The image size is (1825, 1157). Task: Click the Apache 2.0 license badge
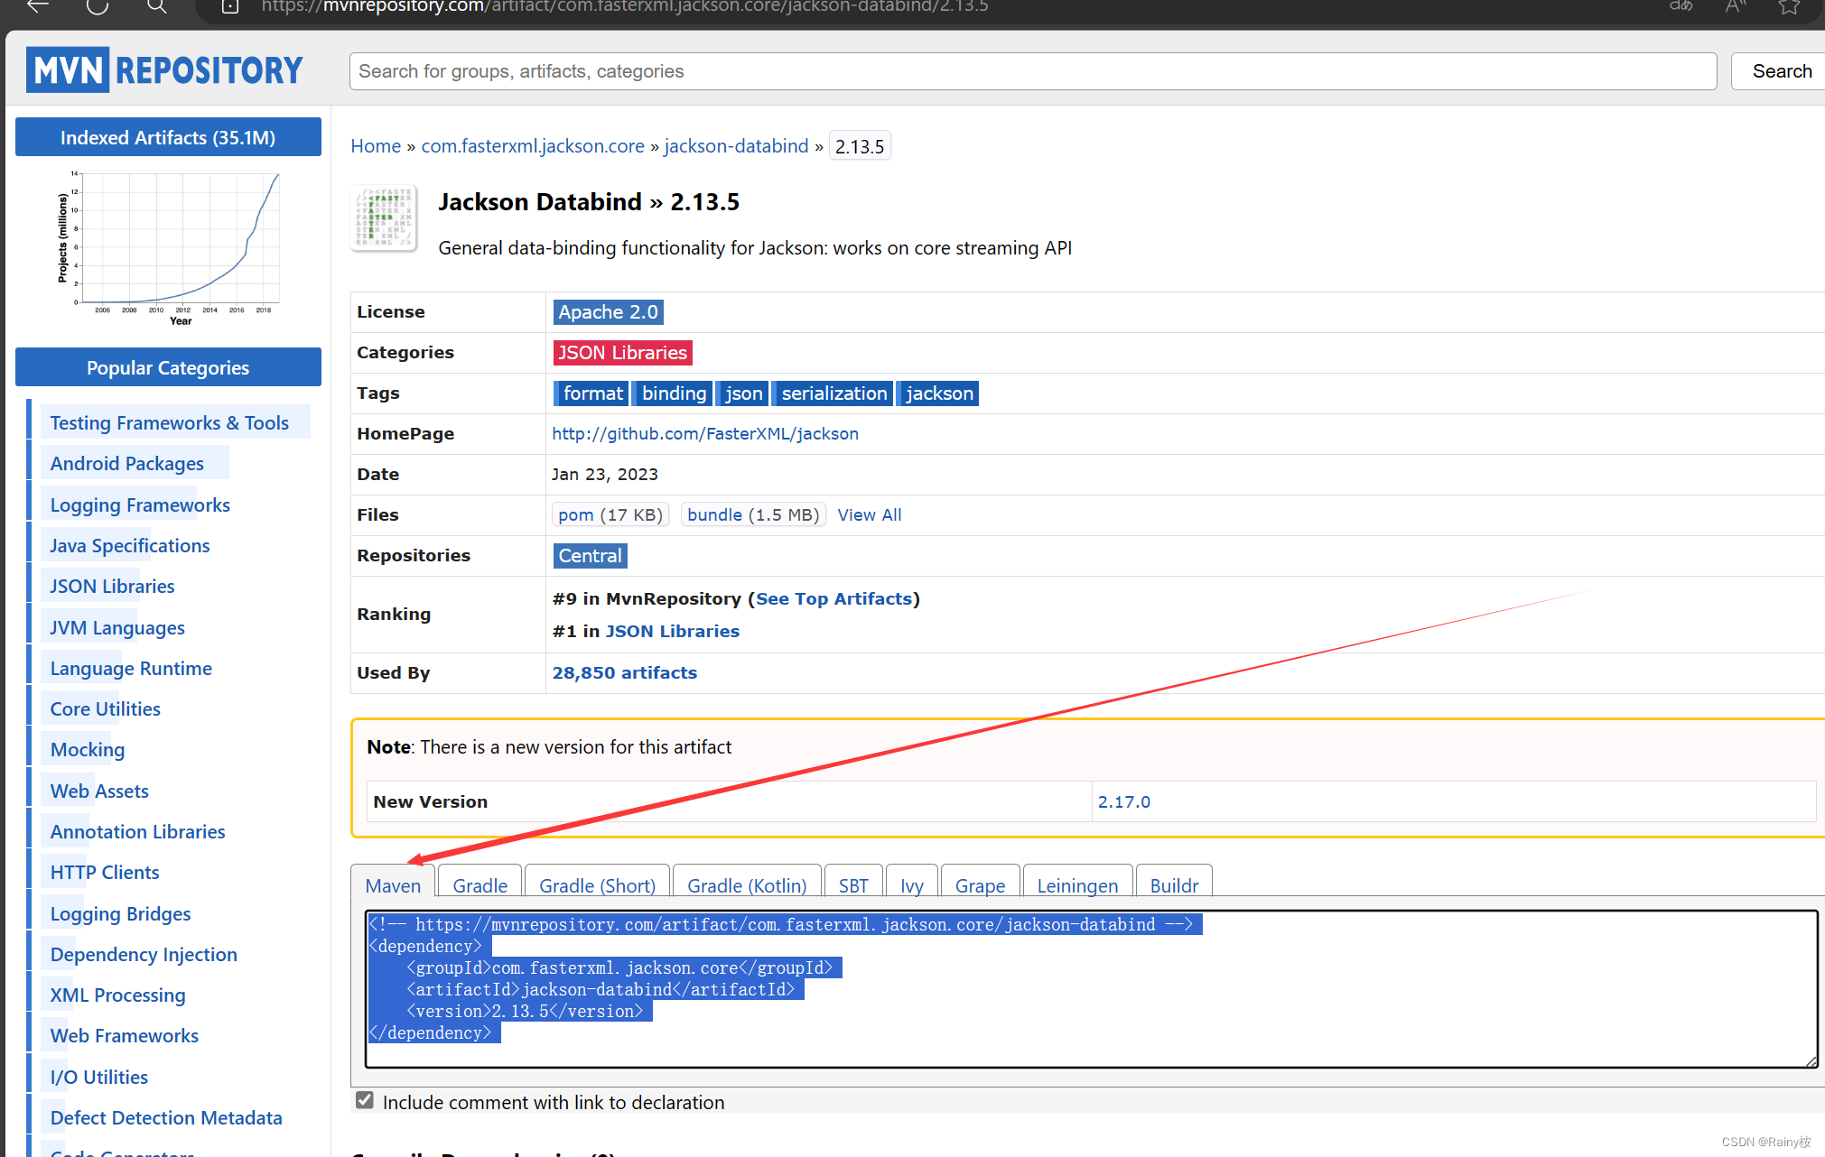point(608,312)
